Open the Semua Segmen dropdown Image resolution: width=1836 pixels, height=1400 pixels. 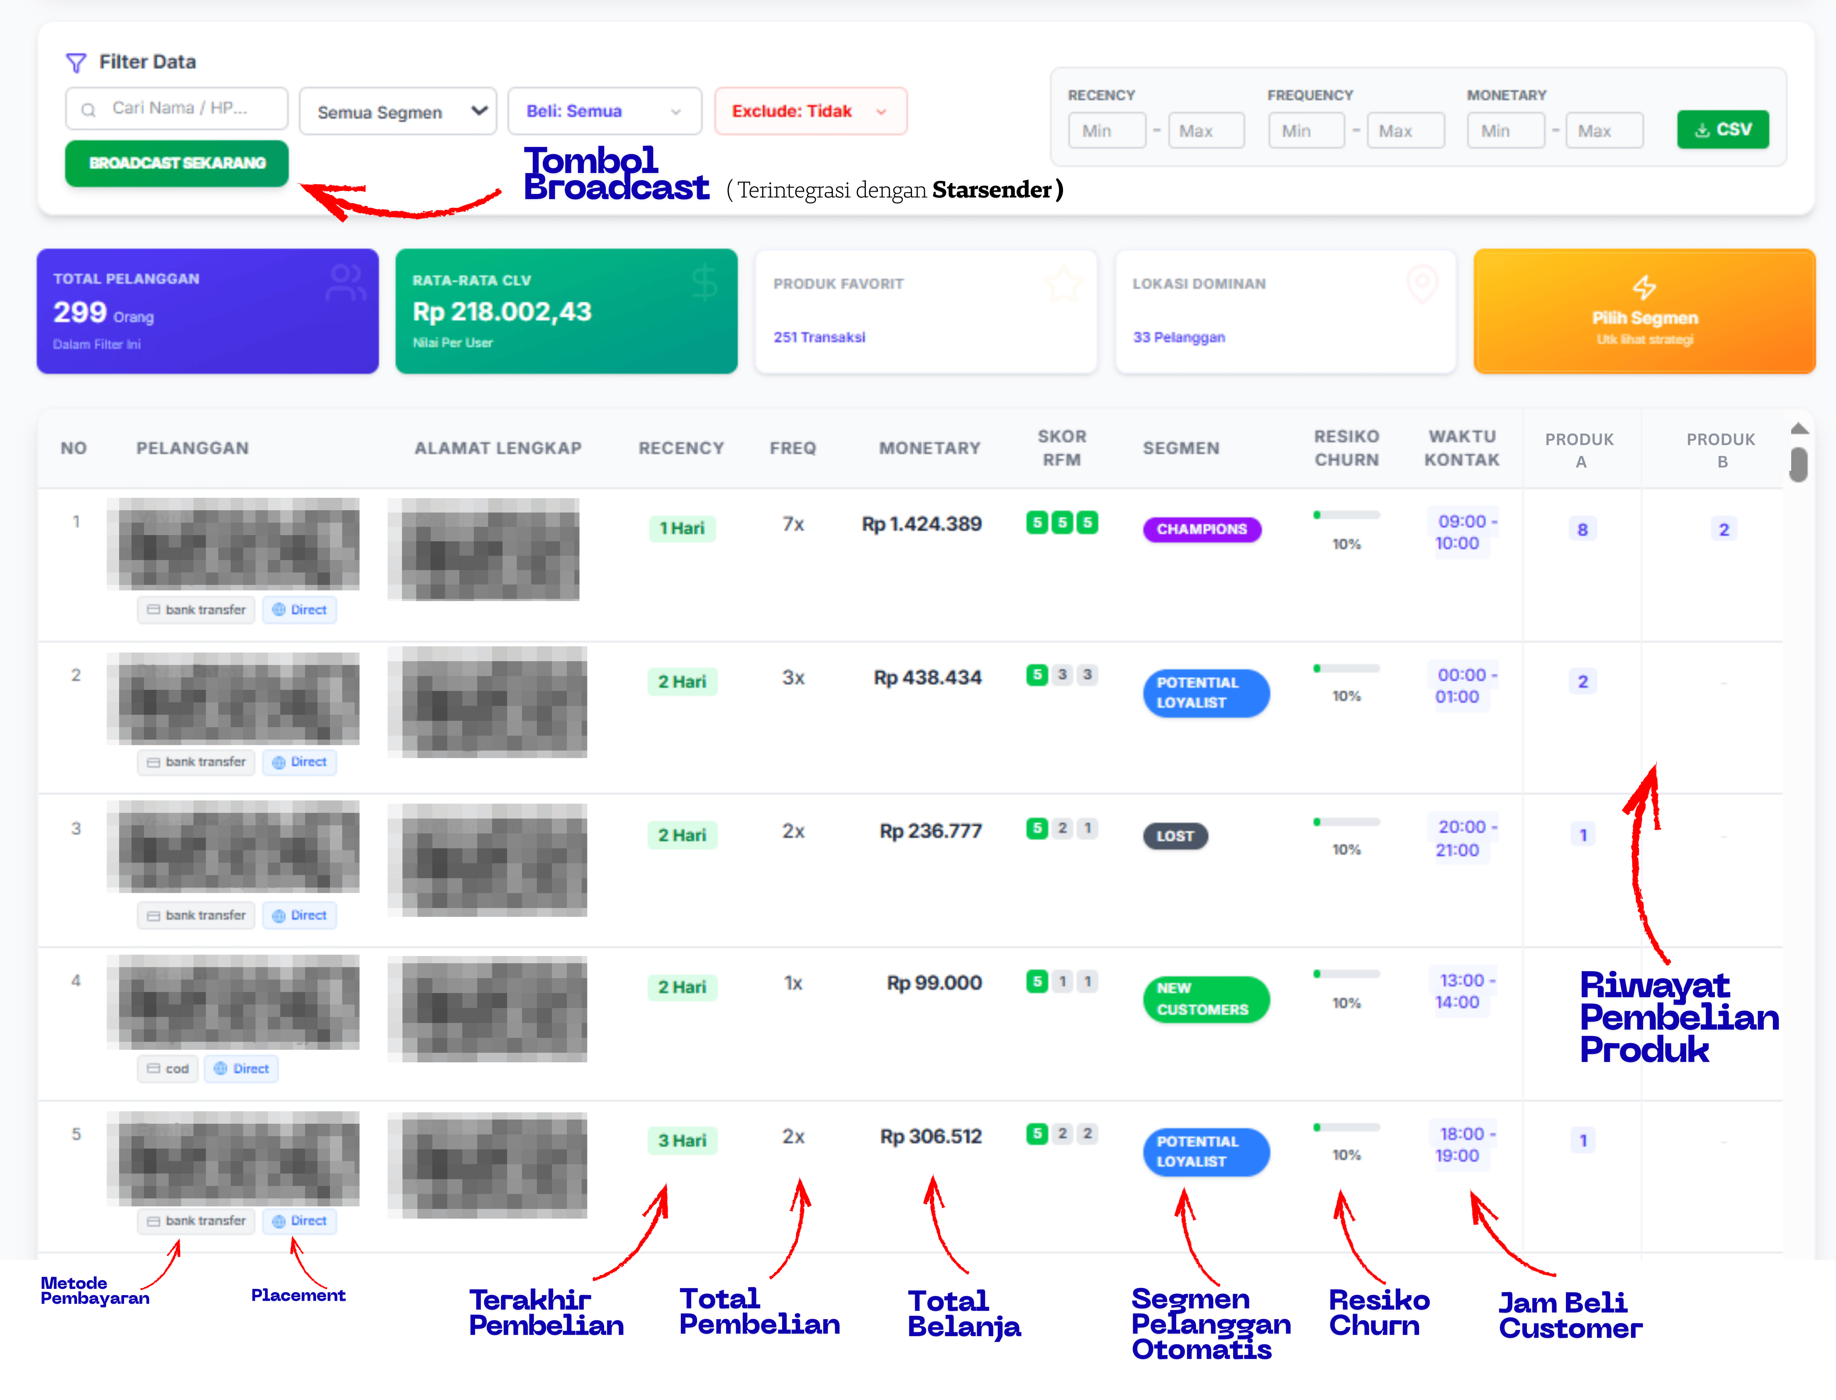coord(397,111)
